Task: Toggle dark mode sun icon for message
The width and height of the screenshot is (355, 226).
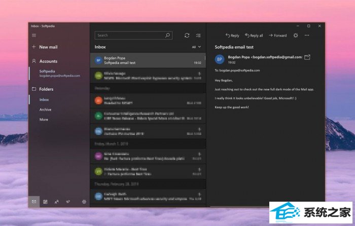Action: (x=296, y=35)
